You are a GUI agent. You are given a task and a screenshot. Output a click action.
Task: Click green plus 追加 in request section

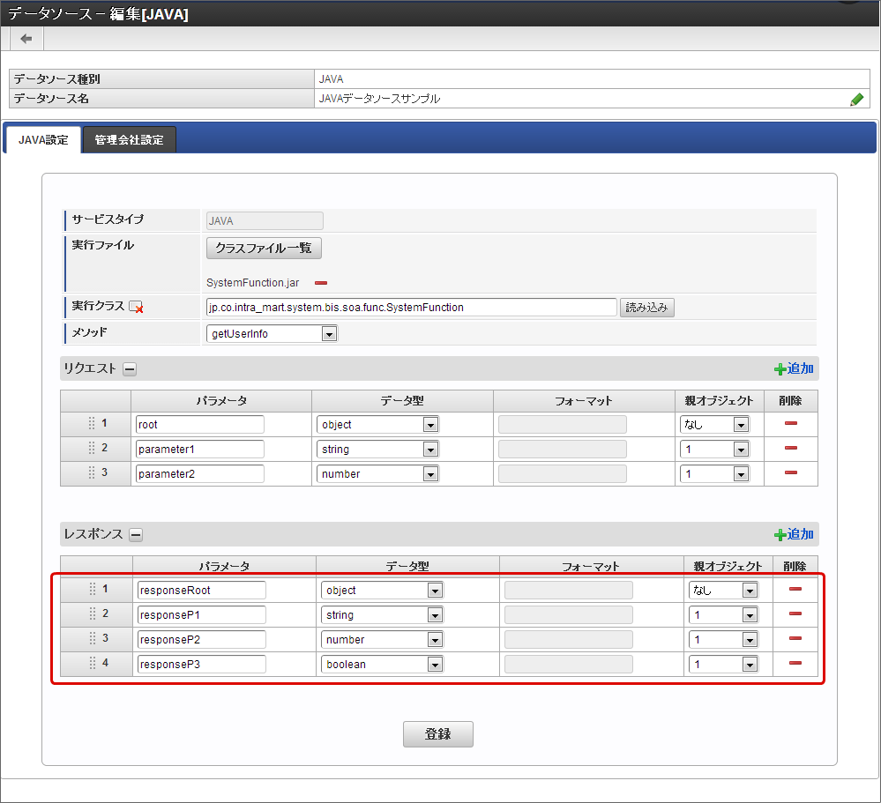(794, 368)
